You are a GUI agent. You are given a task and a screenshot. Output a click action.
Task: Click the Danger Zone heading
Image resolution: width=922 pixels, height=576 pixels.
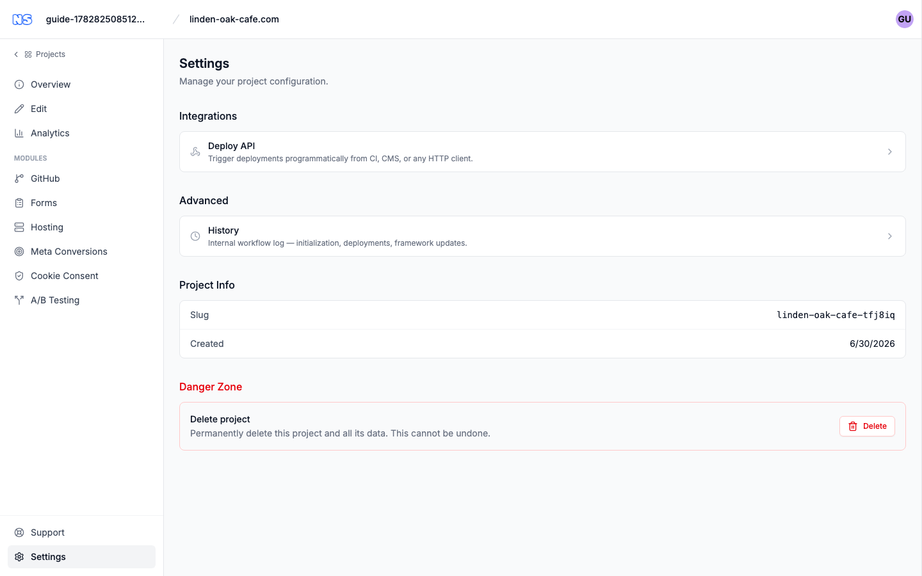[211, 387]
